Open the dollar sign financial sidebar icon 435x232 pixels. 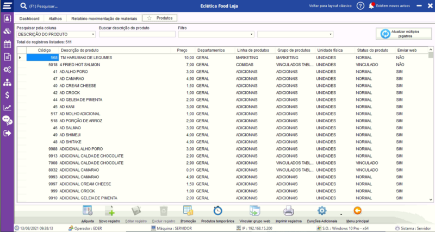click(7, 95)
